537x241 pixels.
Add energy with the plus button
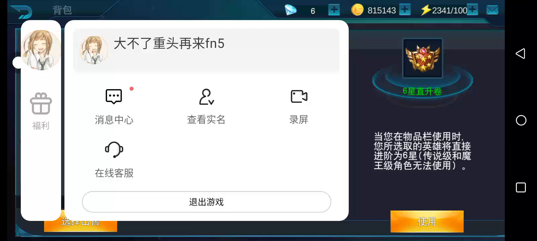coord(472,10)
